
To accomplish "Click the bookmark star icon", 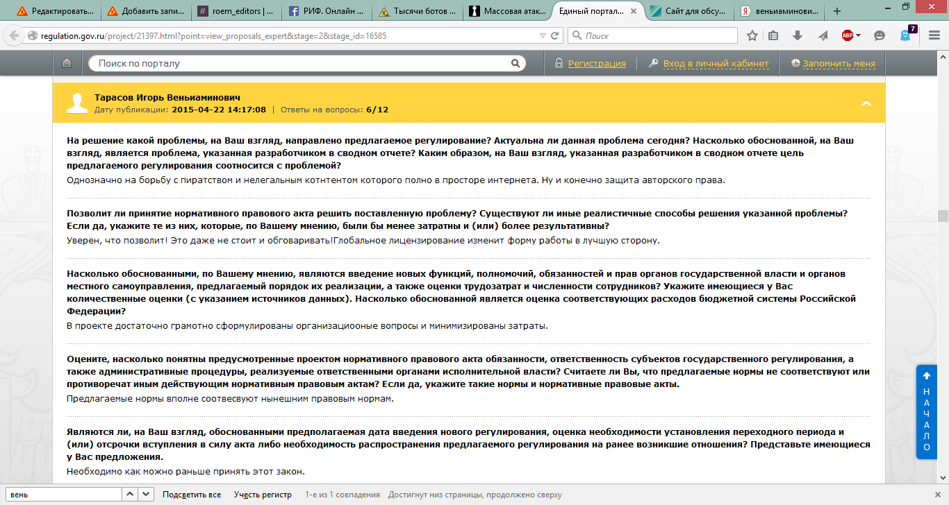I will 752,35.
